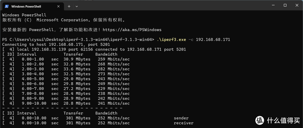This screenshot has height=128, width=303.
Task: Click the 282 Mbits/sec bandwidth value
Action: (x=114, y=69)
